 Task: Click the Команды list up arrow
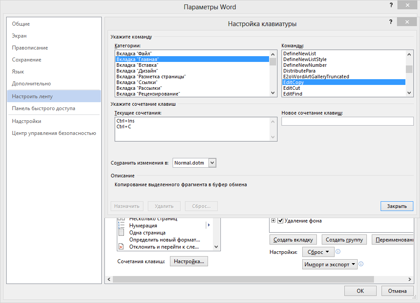point(409,54)
